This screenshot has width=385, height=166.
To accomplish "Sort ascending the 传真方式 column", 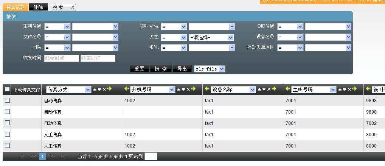I will 95,89.
